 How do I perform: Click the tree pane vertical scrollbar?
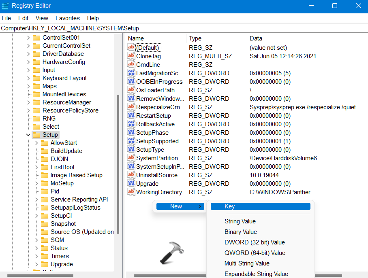(x=118, y=162)
